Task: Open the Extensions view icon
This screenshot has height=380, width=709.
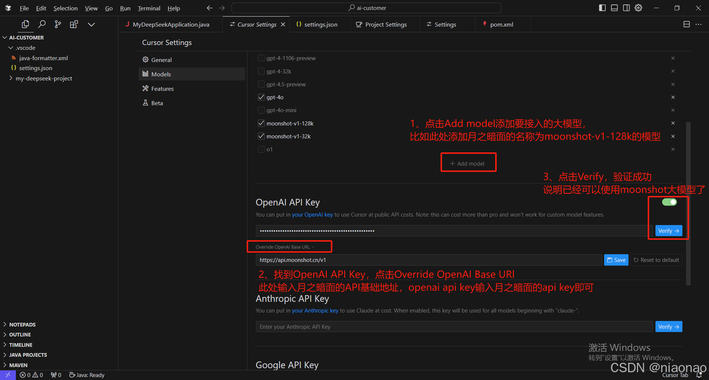Action: coord(74,24)
